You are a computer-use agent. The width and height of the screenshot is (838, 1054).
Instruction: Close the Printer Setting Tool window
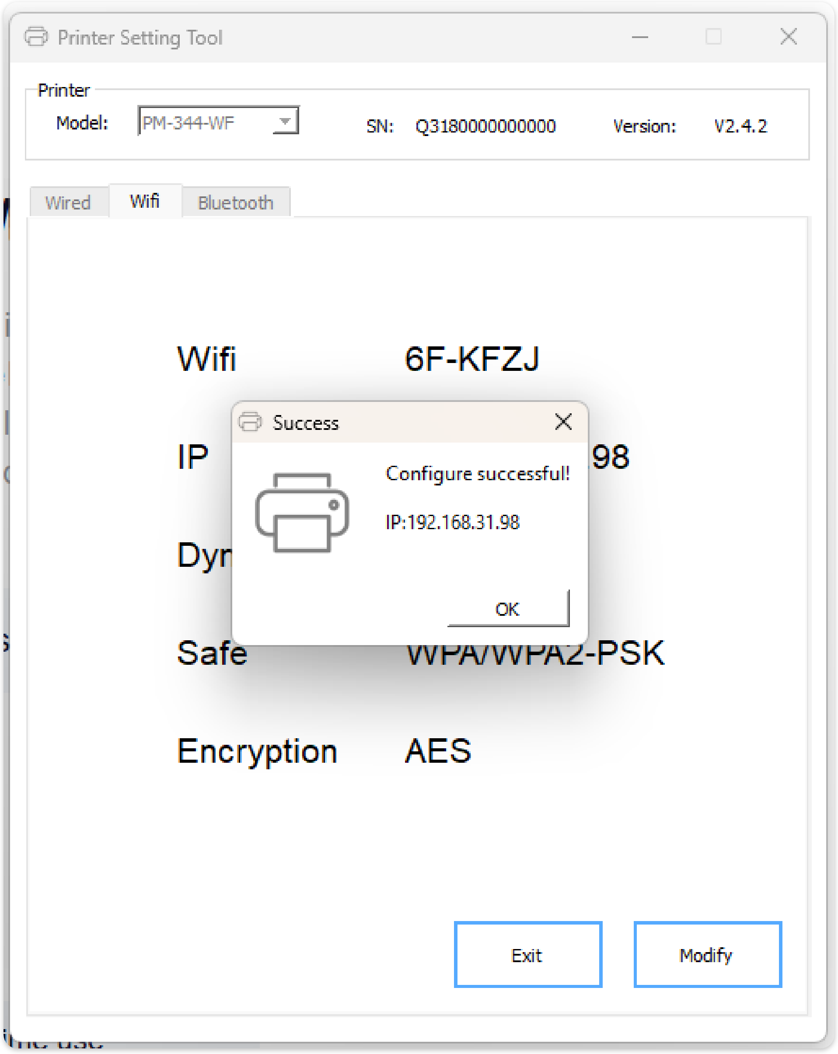(x=788, y=37)
